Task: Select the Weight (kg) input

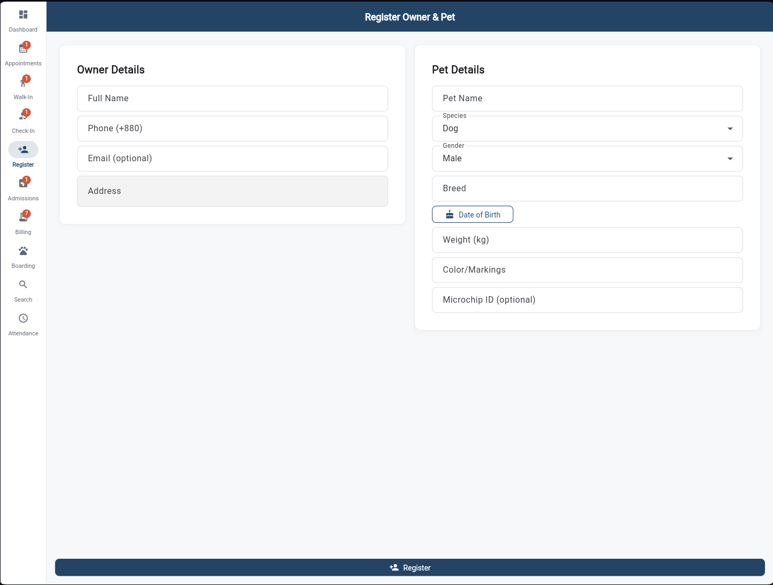Action: coord(587,240)
